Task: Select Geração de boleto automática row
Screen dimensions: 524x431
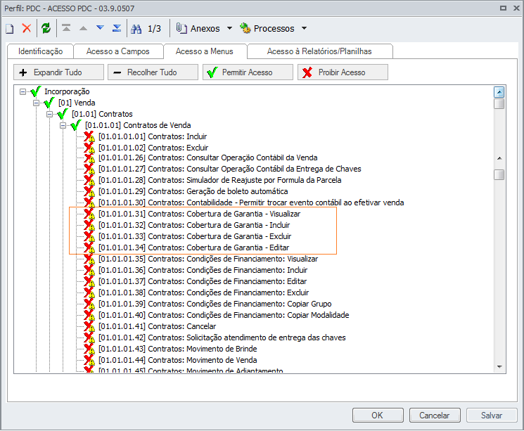Action: point(193,191)
